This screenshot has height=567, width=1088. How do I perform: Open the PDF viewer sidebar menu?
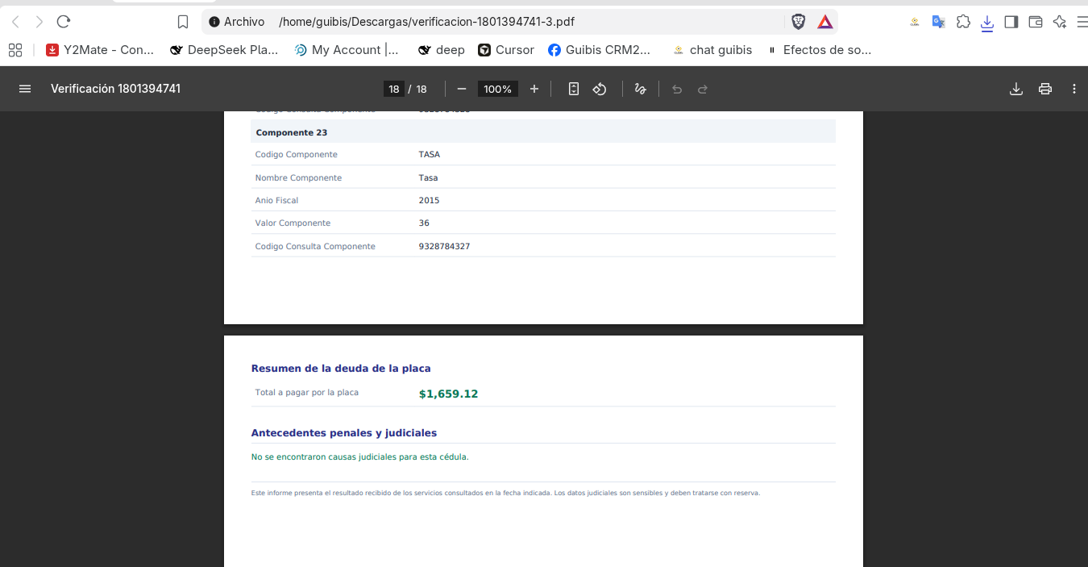point(25,89)
